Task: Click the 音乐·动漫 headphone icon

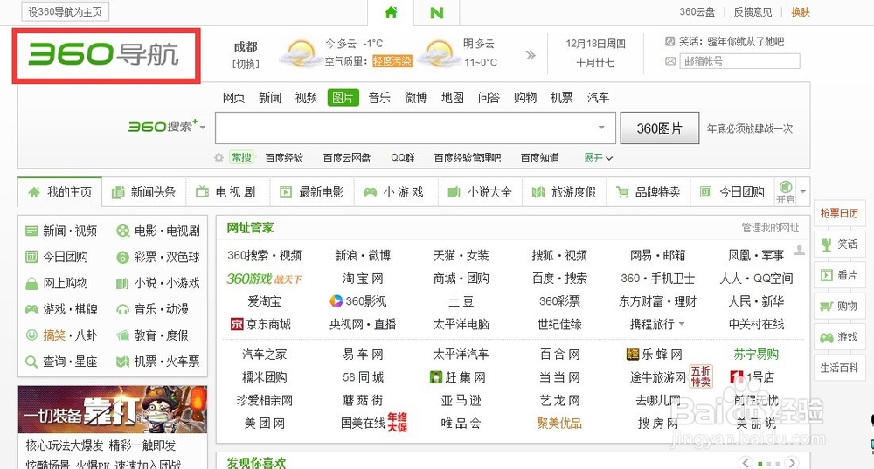Action: click(122, 309)
